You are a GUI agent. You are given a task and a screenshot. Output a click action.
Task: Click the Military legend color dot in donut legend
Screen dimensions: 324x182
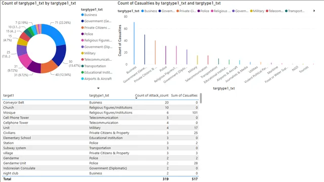coord(83,53)
